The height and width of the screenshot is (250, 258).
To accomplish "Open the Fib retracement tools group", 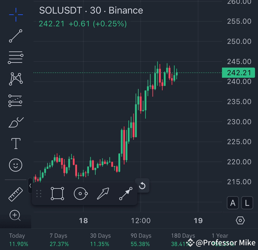I will [x=16, y=57].
